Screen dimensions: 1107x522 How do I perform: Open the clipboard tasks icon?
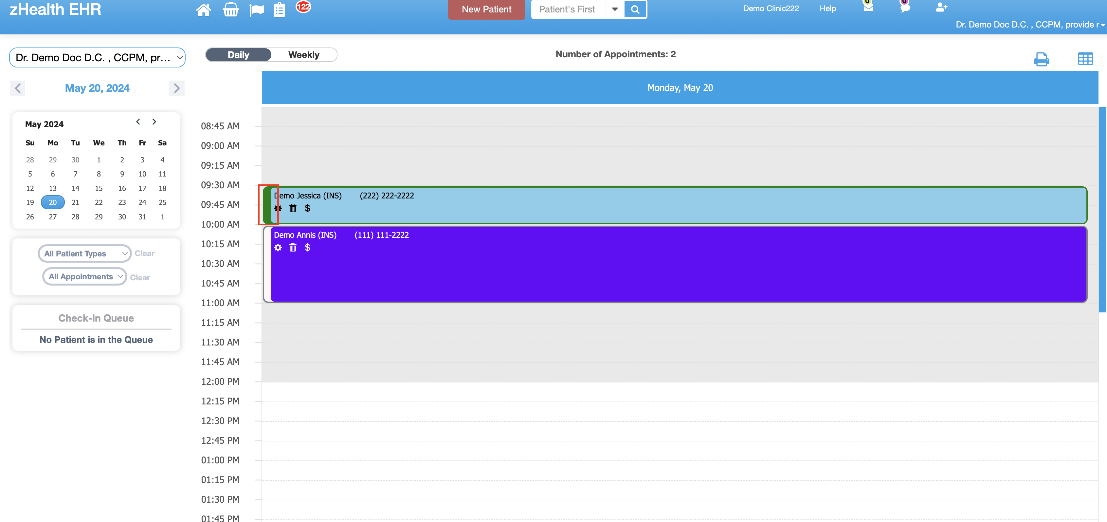[x=279, y=9]
